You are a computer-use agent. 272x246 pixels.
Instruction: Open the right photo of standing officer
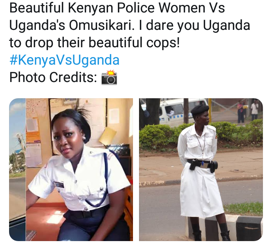(x=201, y=170)
